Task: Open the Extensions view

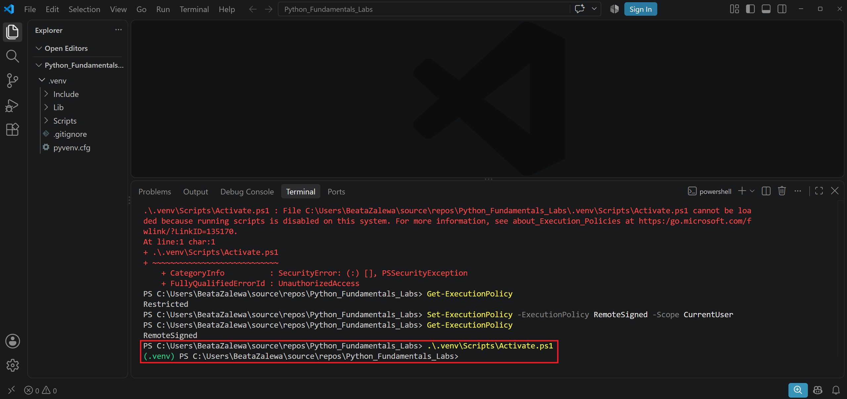Action: 12,129
